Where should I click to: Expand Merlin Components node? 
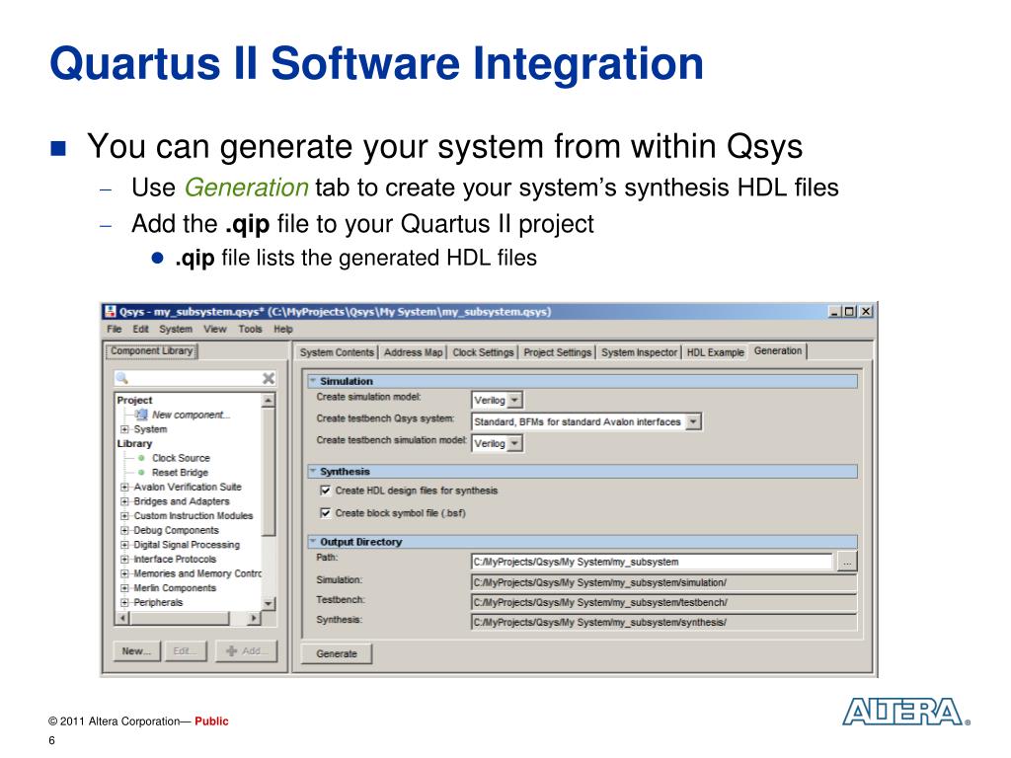(x=124, y=588)
